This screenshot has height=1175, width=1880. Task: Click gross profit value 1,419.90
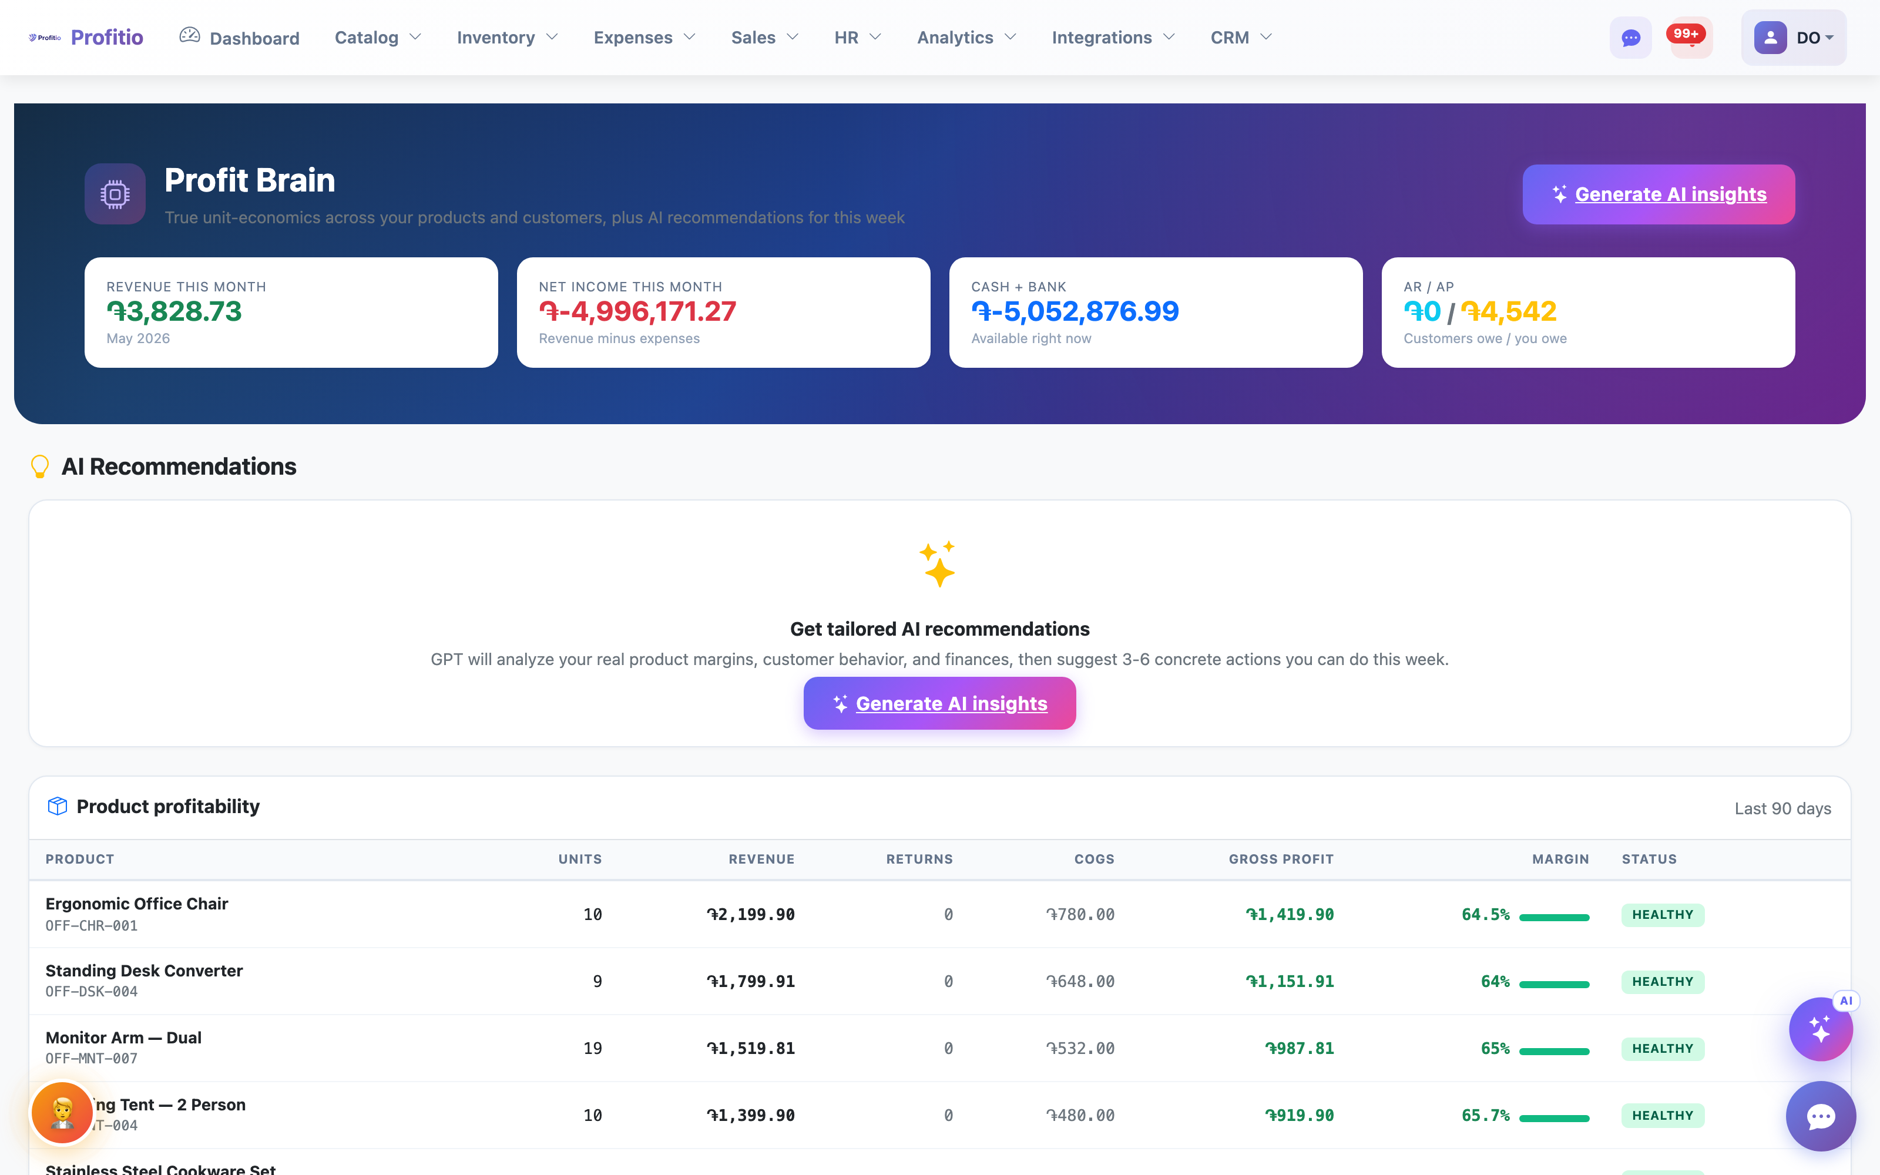coord(1290,915)
